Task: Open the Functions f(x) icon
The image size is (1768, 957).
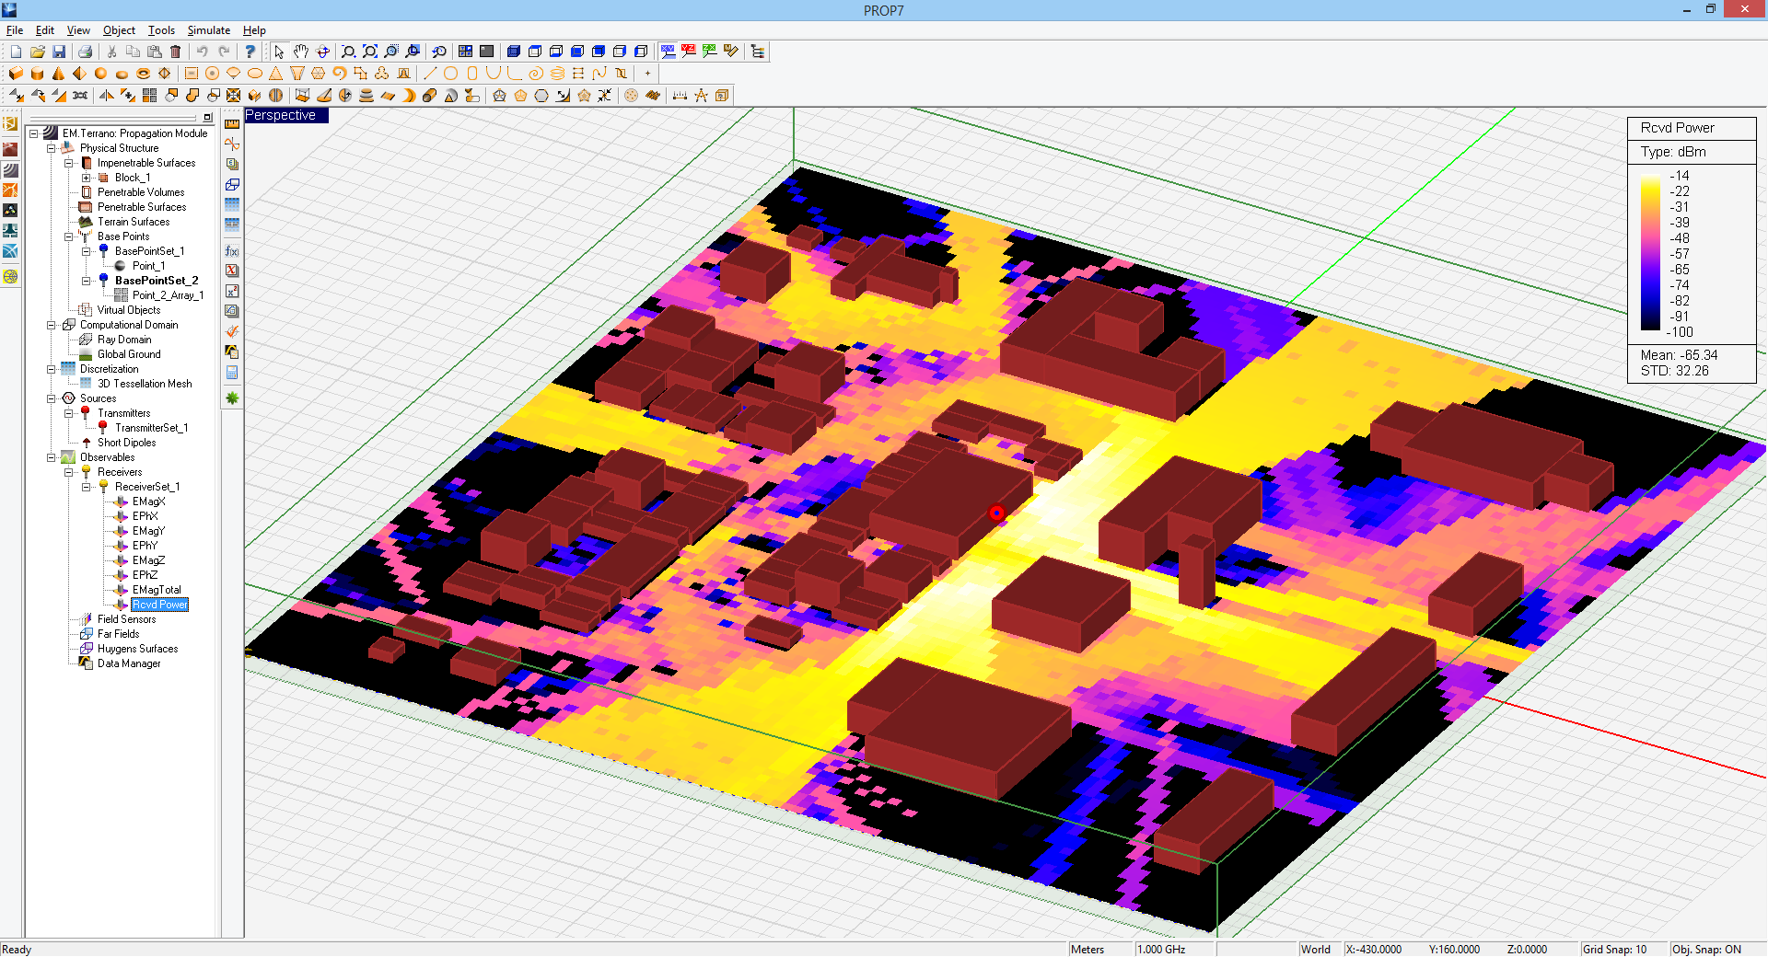Action: click(x=232, y=251)
